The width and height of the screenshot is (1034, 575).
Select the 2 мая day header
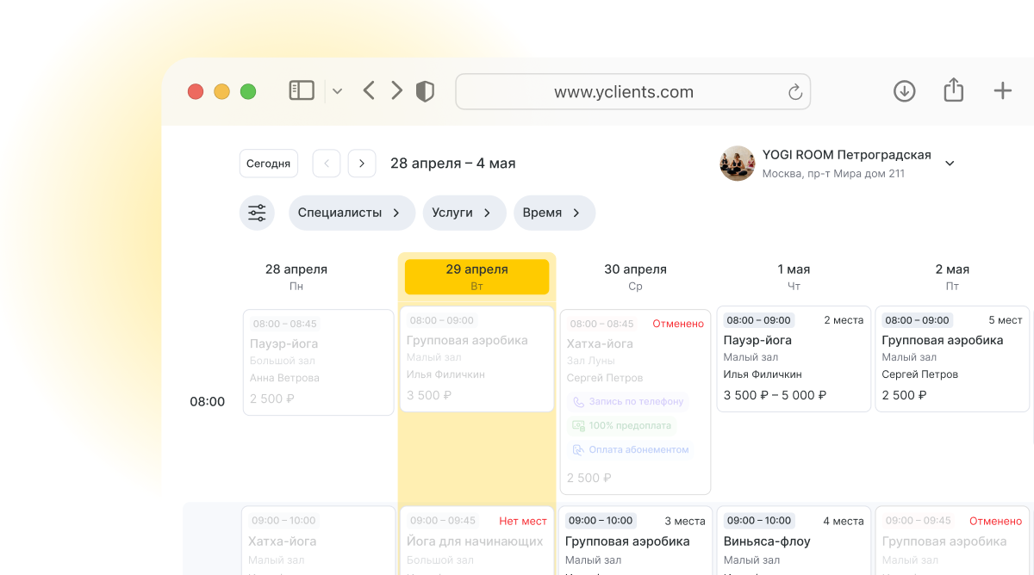point(952,276)
